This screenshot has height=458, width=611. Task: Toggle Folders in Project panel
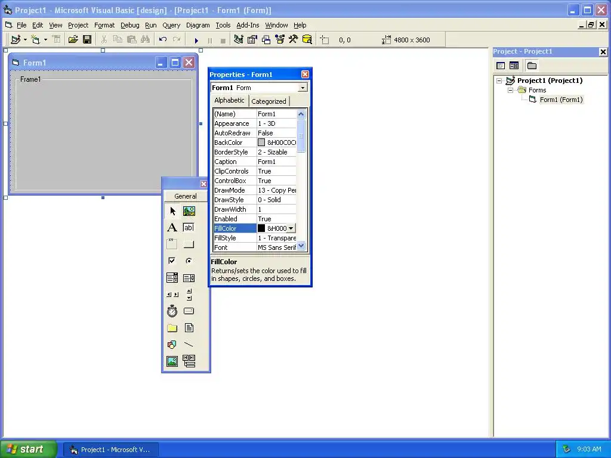coord(532,66)
